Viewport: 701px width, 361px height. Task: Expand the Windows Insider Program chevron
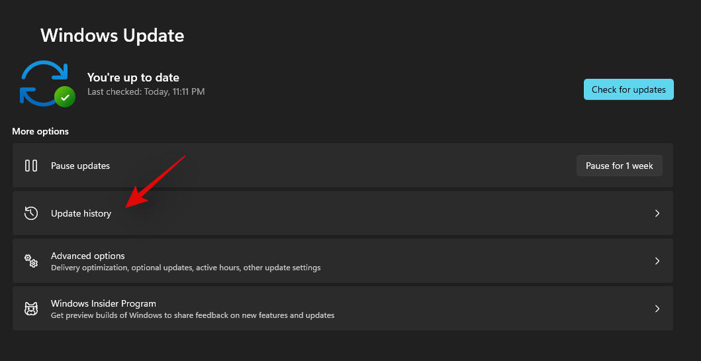[657, 309]
